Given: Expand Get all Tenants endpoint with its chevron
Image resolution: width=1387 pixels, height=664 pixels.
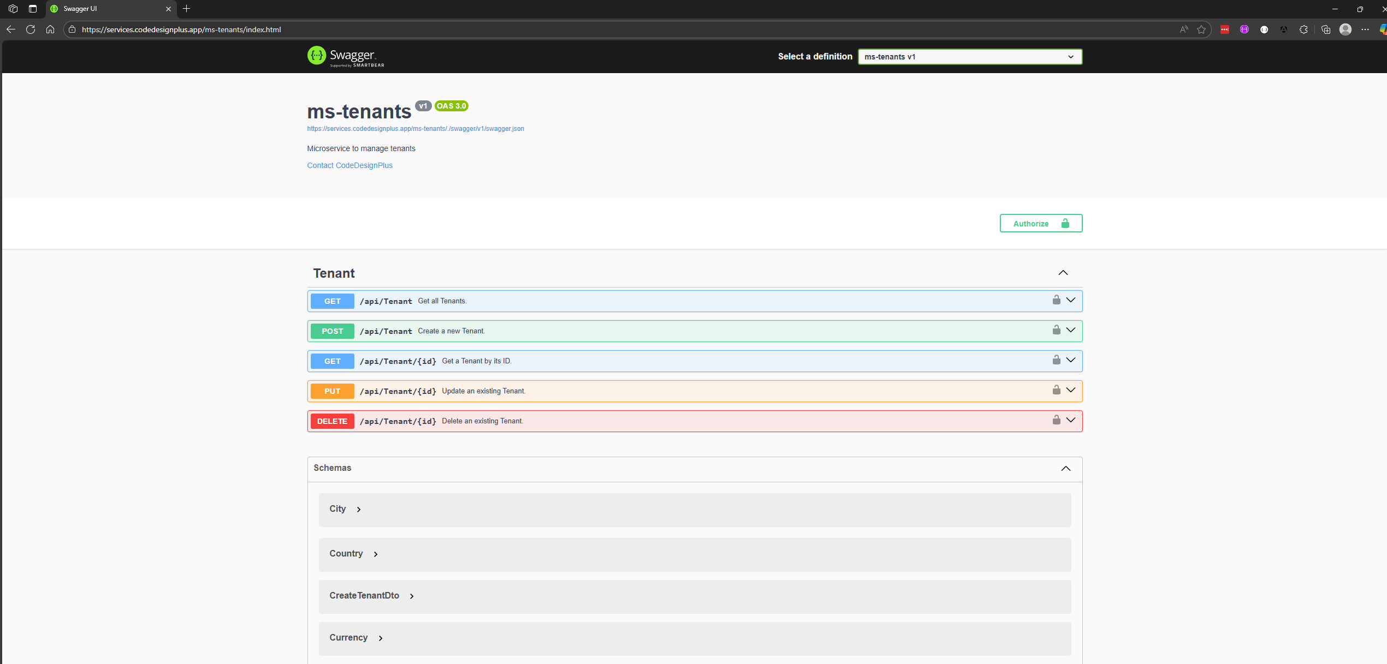Looking at the screenshot, I should pos(1070,300).
